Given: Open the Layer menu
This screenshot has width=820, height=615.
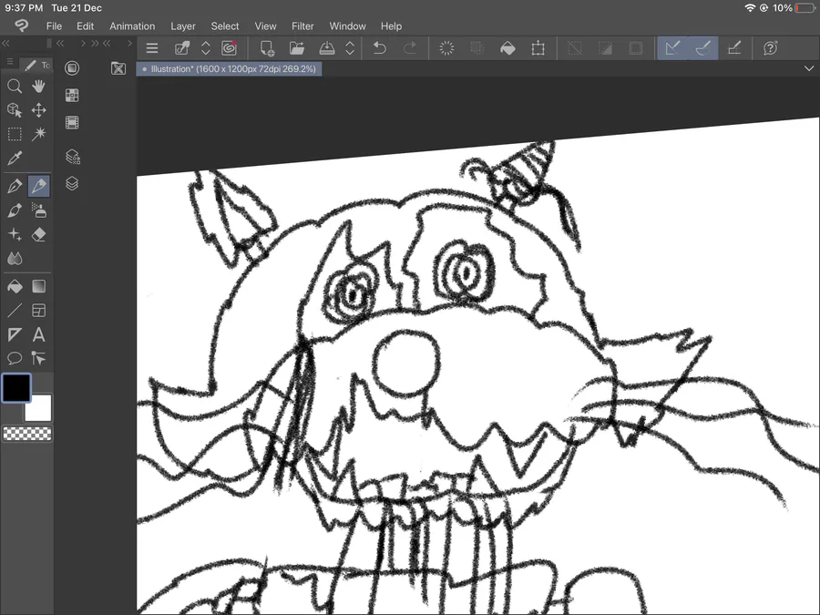Looking at the screenshot, I should coord(183,26).
